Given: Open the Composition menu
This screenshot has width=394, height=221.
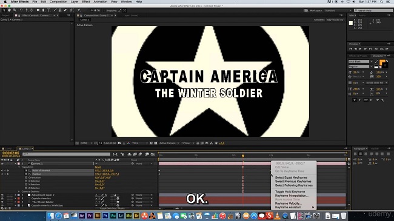Looking at the screenshot, I should coord(58,2).
